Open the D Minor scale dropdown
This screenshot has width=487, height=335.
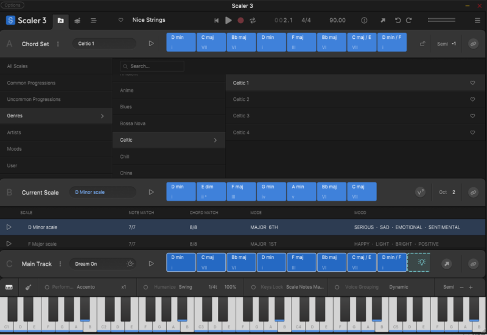[103, 192]
